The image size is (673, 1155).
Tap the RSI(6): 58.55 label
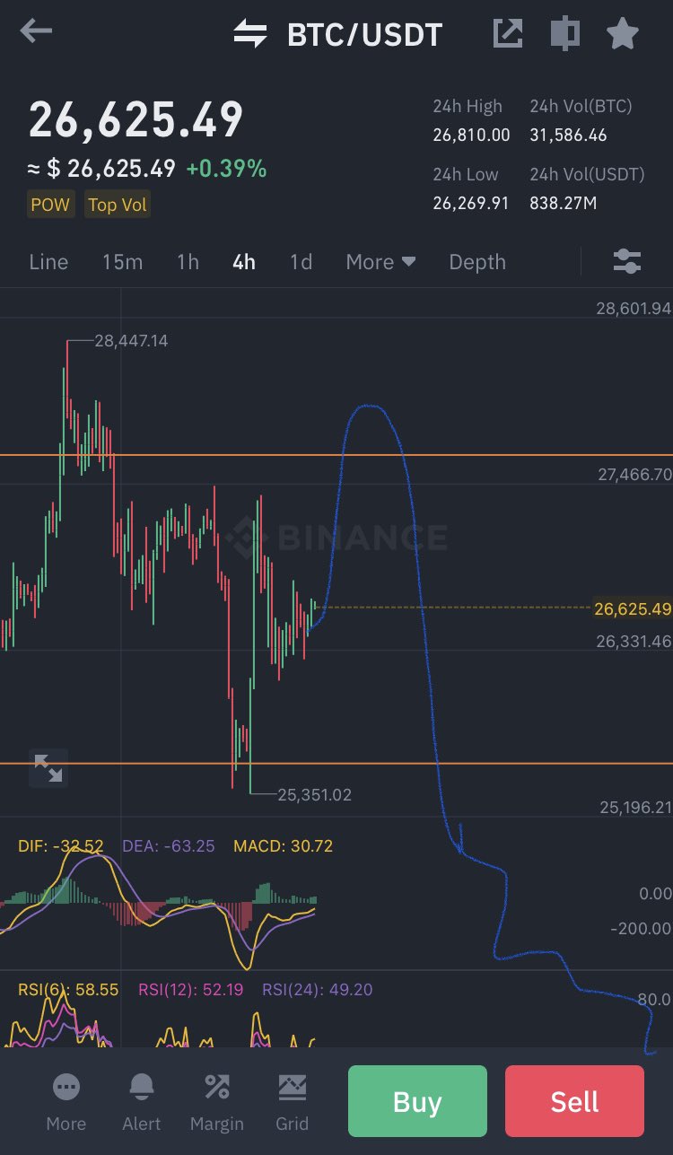(68, 990)
